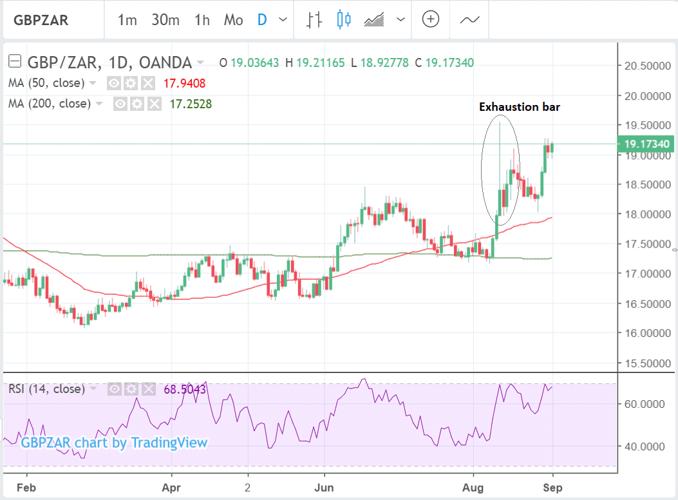The width and height of the screenshot is (678, 500).
Task: Select the Bars chart style icon
Action: [x=314, y=20]
